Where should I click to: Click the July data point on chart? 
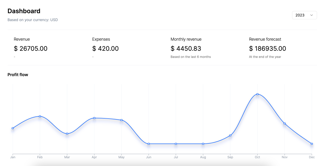tap(176, 144)
